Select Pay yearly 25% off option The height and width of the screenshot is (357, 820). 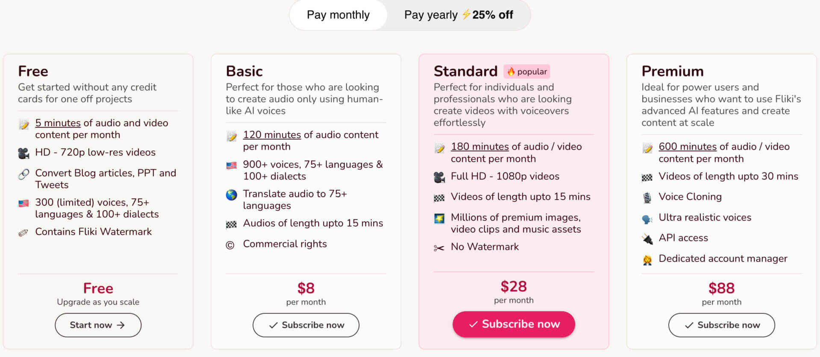click(x=458, y=15)
